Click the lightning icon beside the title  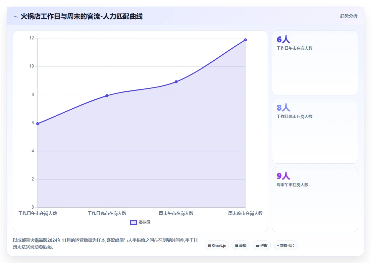coord(16,17)
